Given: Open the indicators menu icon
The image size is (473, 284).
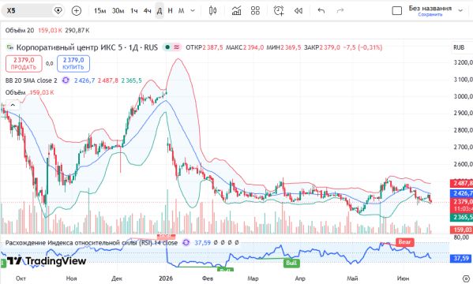Looking at the screenshot, I should coord(237,11).
